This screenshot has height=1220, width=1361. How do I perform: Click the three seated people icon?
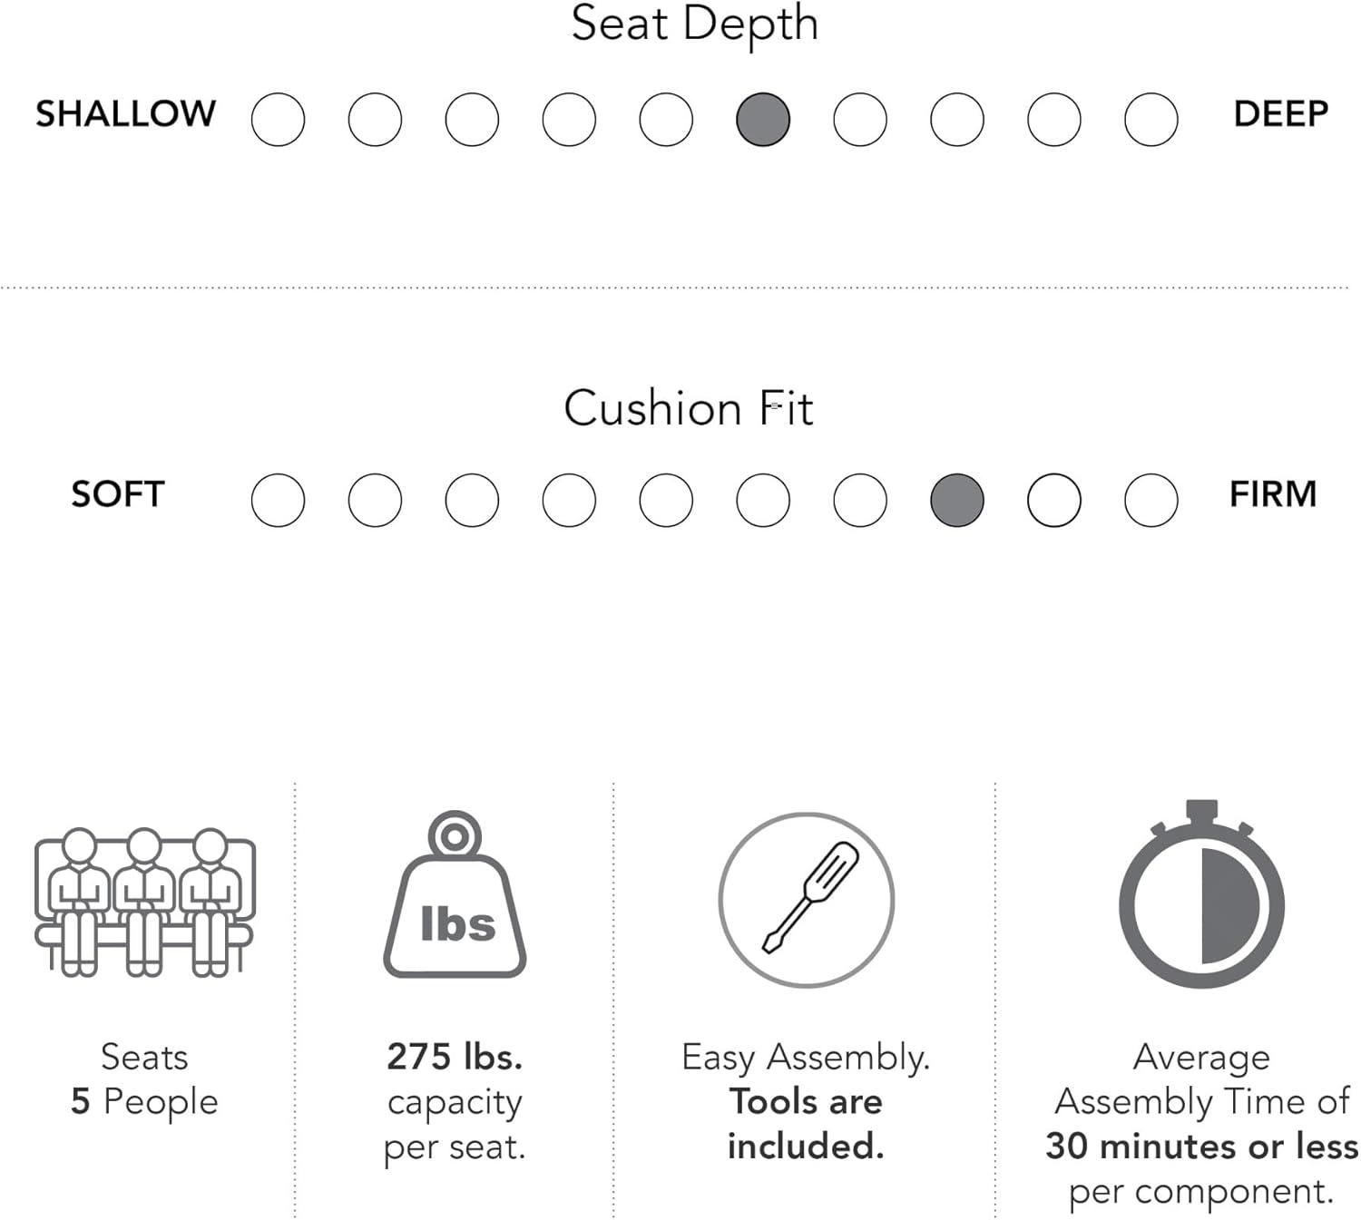click(145, 903)
